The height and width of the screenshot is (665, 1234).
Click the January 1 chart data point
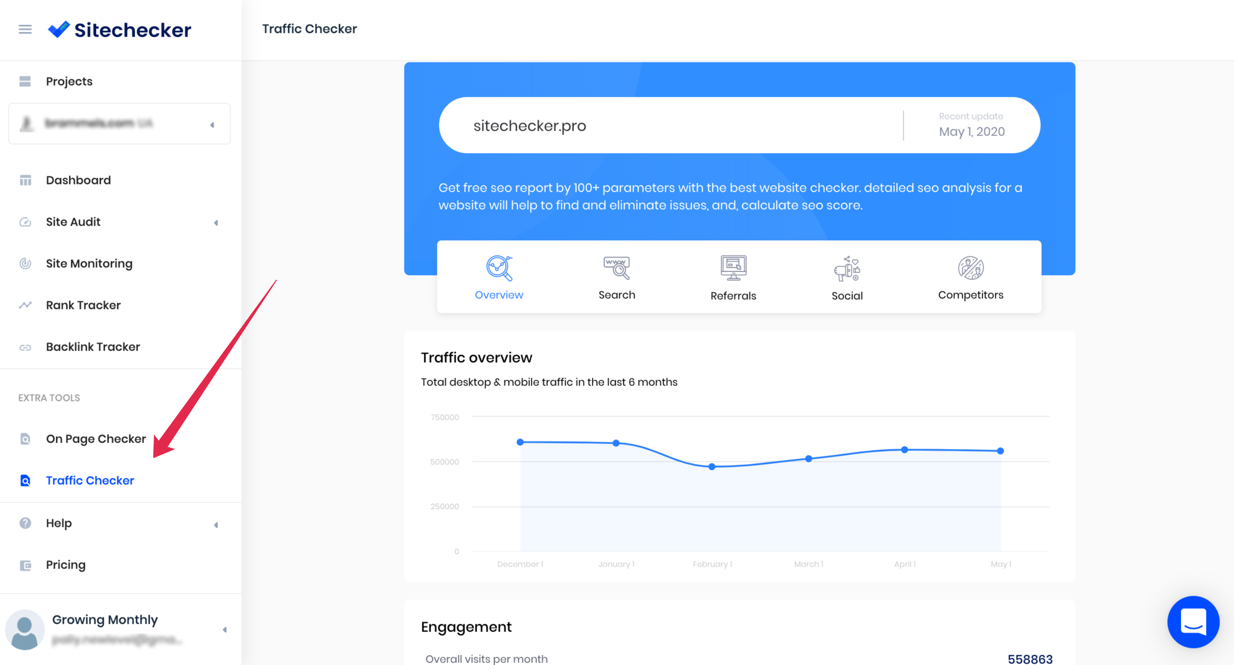click(616, 443)
